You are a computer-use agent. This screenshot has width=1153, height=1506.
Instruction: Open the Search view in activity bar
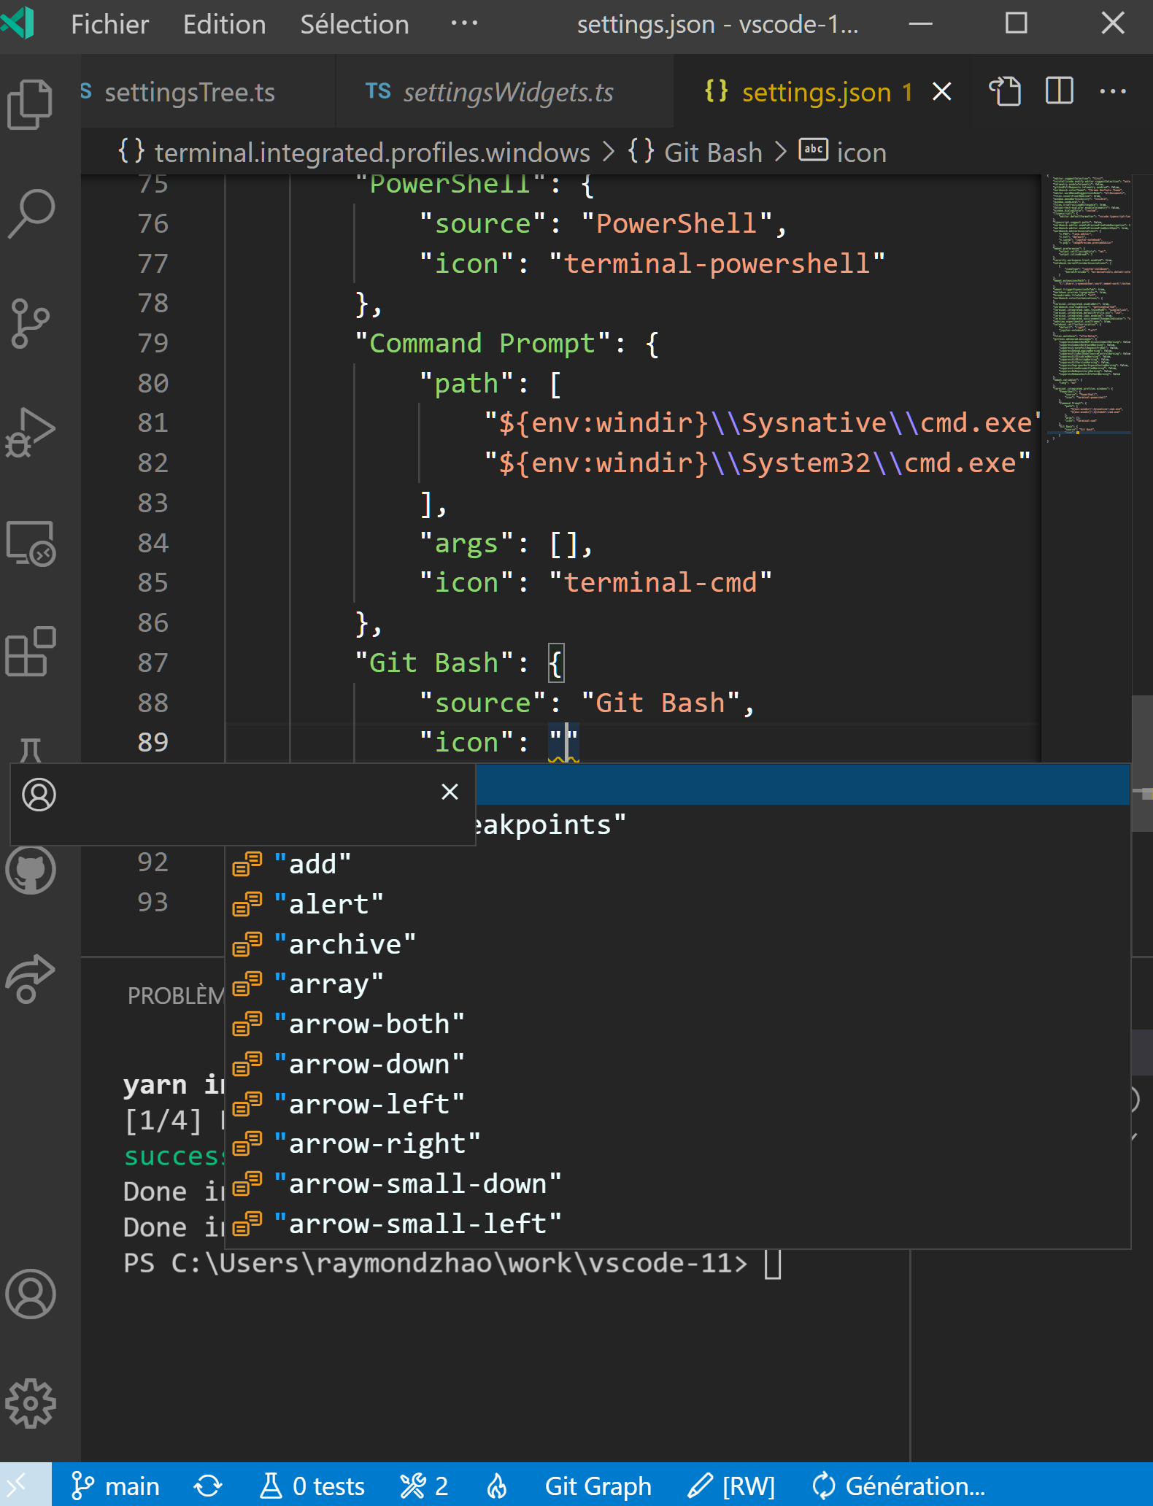(30, 214)
